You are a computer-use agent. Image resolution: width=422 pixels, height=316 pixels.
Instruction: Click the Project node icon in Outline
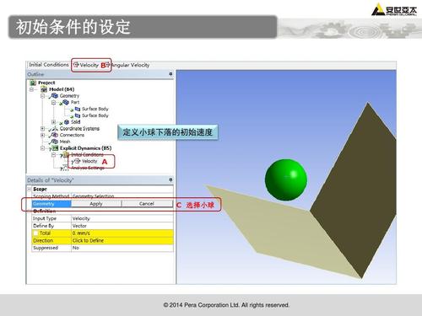(33, 83)
